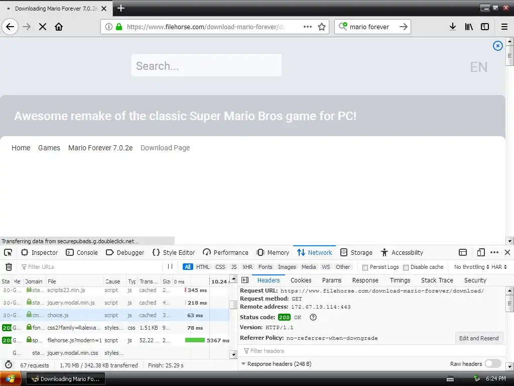Collapse the request details pane

click(245, 280)
